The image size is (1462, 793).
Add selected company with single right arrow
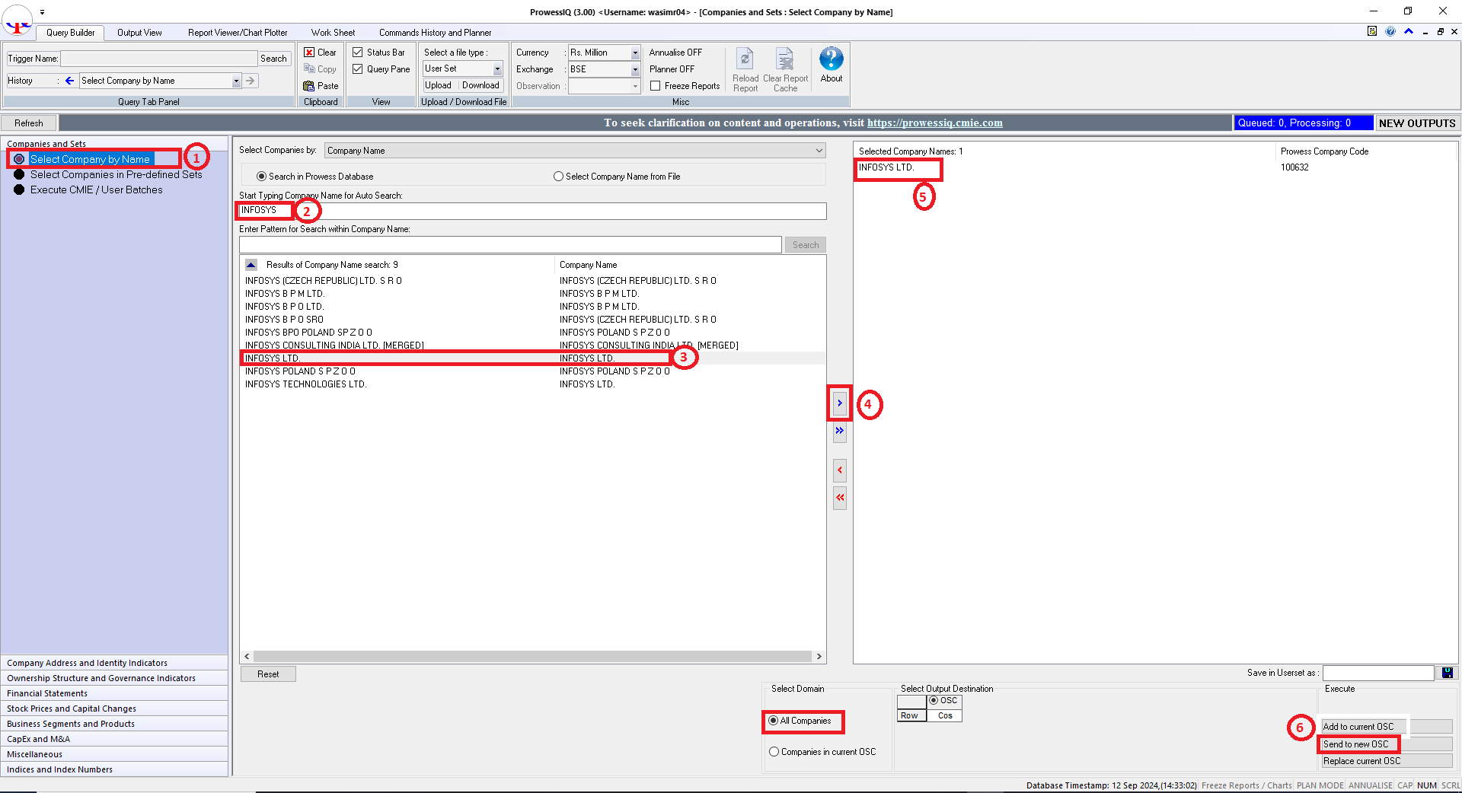pyautogui.click(x=840, y=403)
